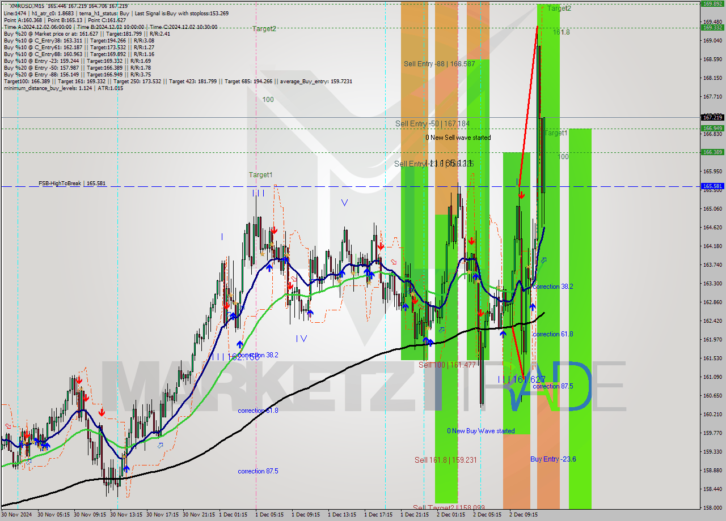Click the '2 Dec 05:15' time axis label

[x=488, y=515]
